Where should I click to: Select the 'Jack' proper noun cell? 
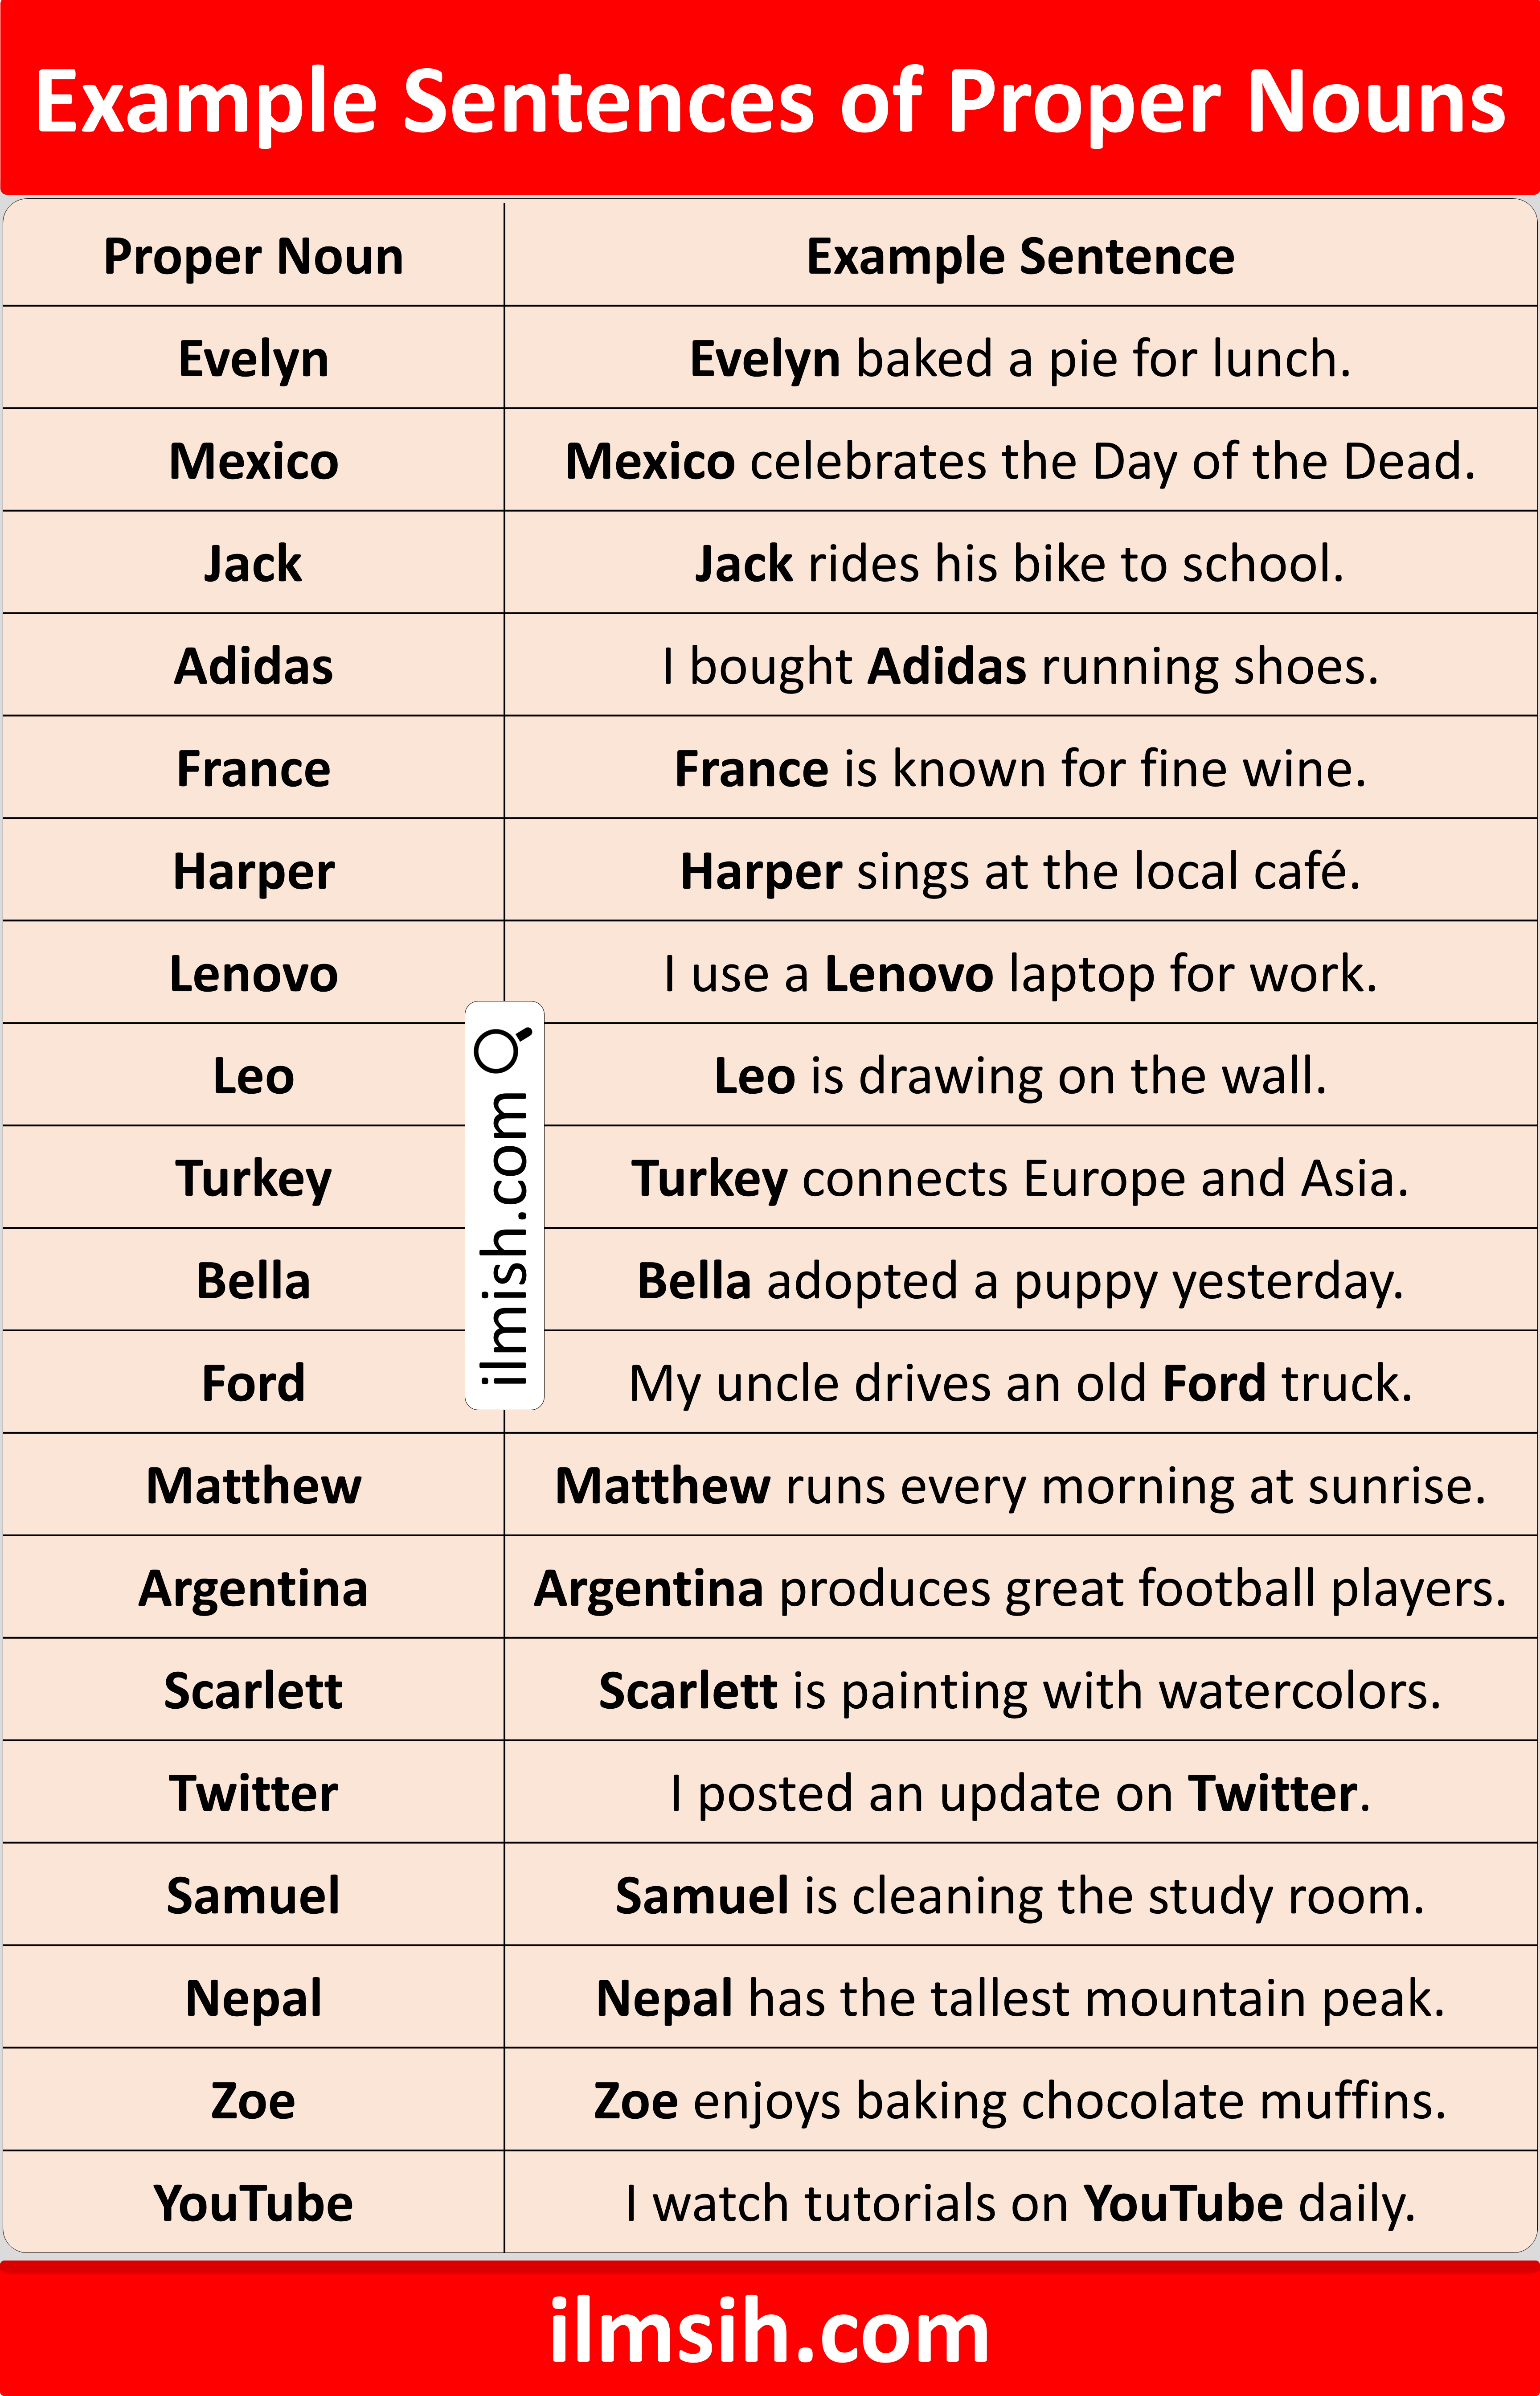tap(254, 563)
